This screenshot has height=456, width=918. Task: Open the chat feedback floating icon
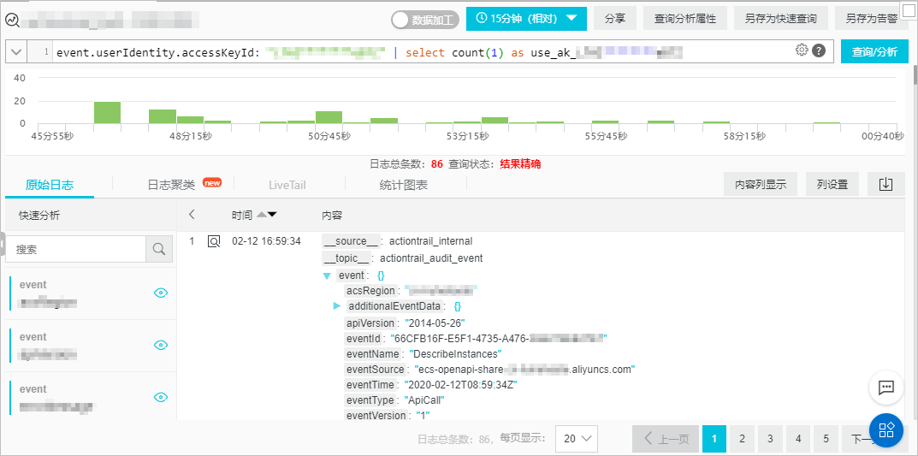point(885,387)
